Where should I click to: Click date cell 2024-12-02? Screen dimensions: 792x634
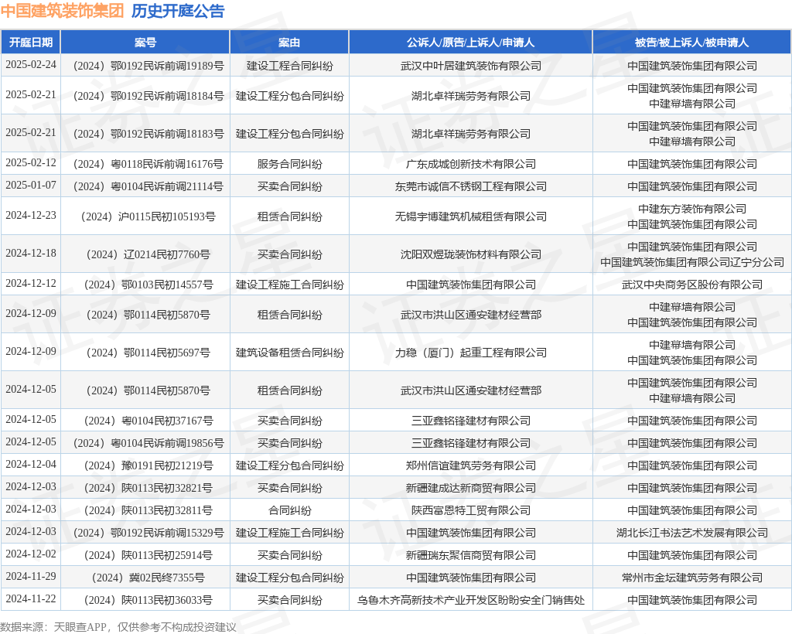coord(31,554)
